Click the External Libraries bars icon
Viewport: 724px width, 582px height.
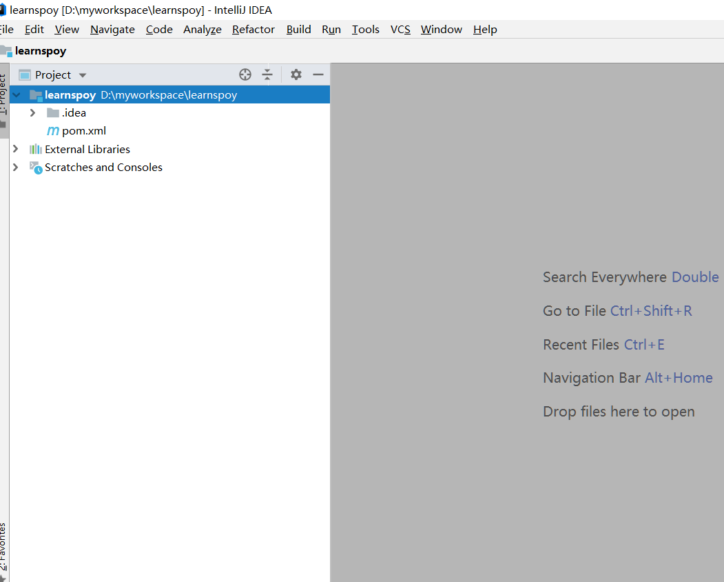36,150
